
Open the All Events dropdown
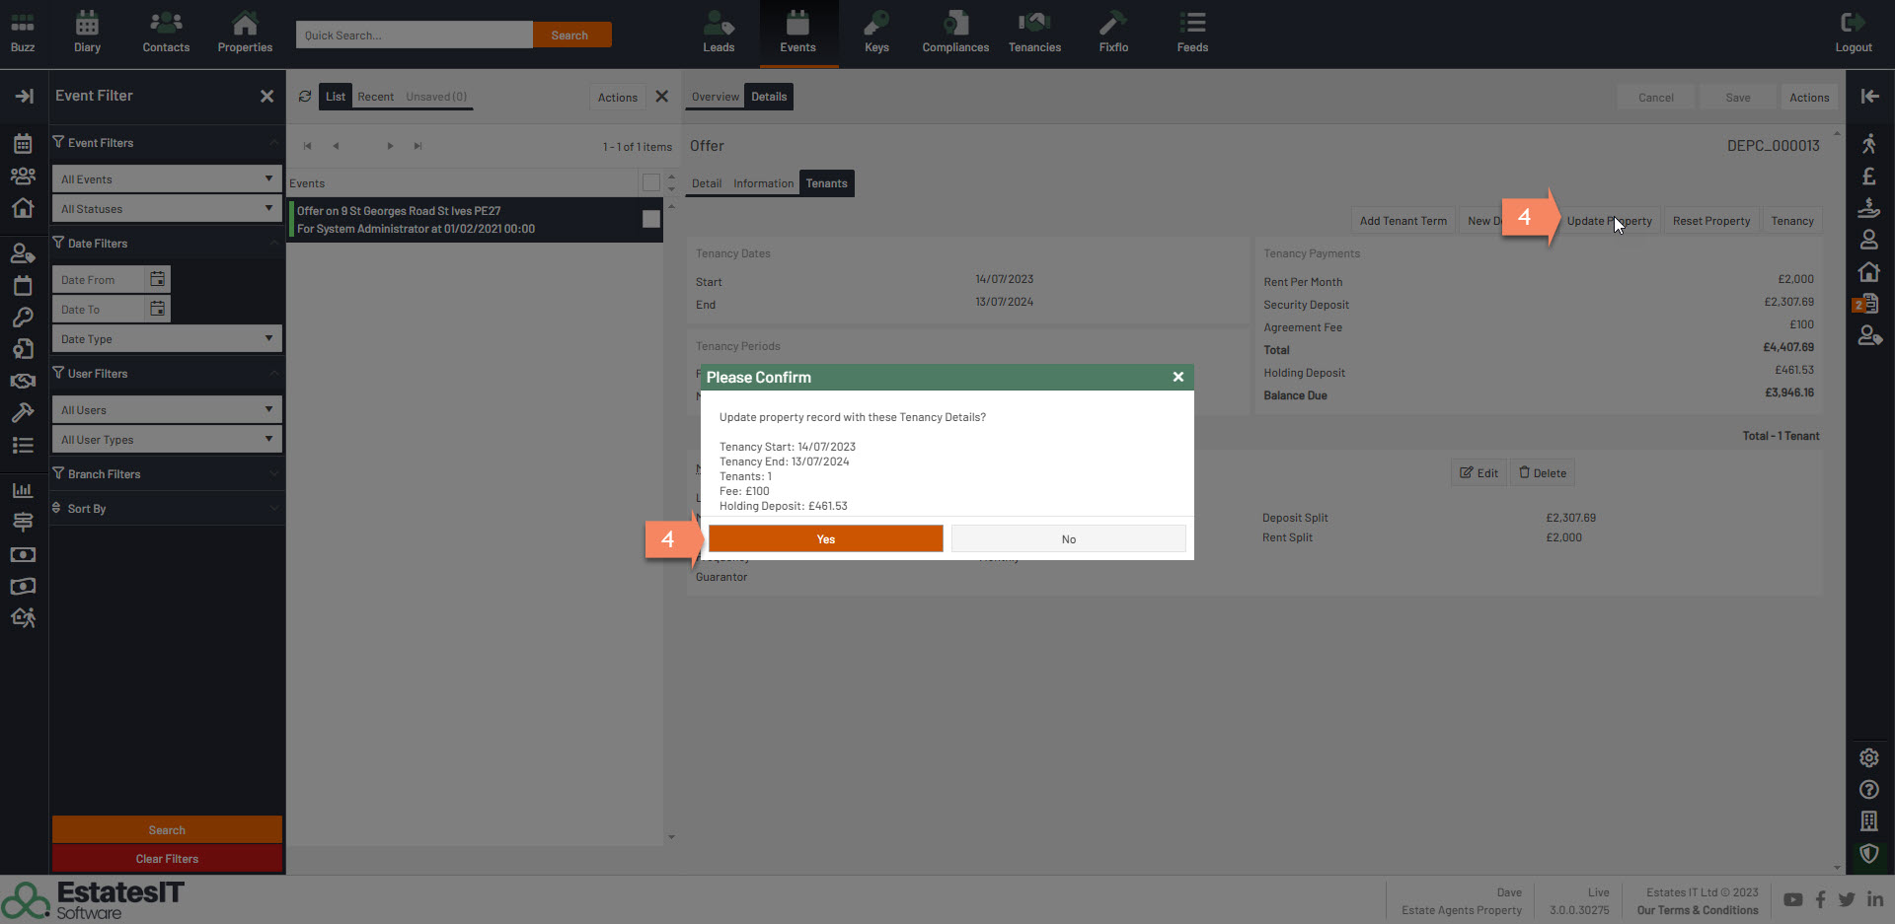click(x=166, y=179)
